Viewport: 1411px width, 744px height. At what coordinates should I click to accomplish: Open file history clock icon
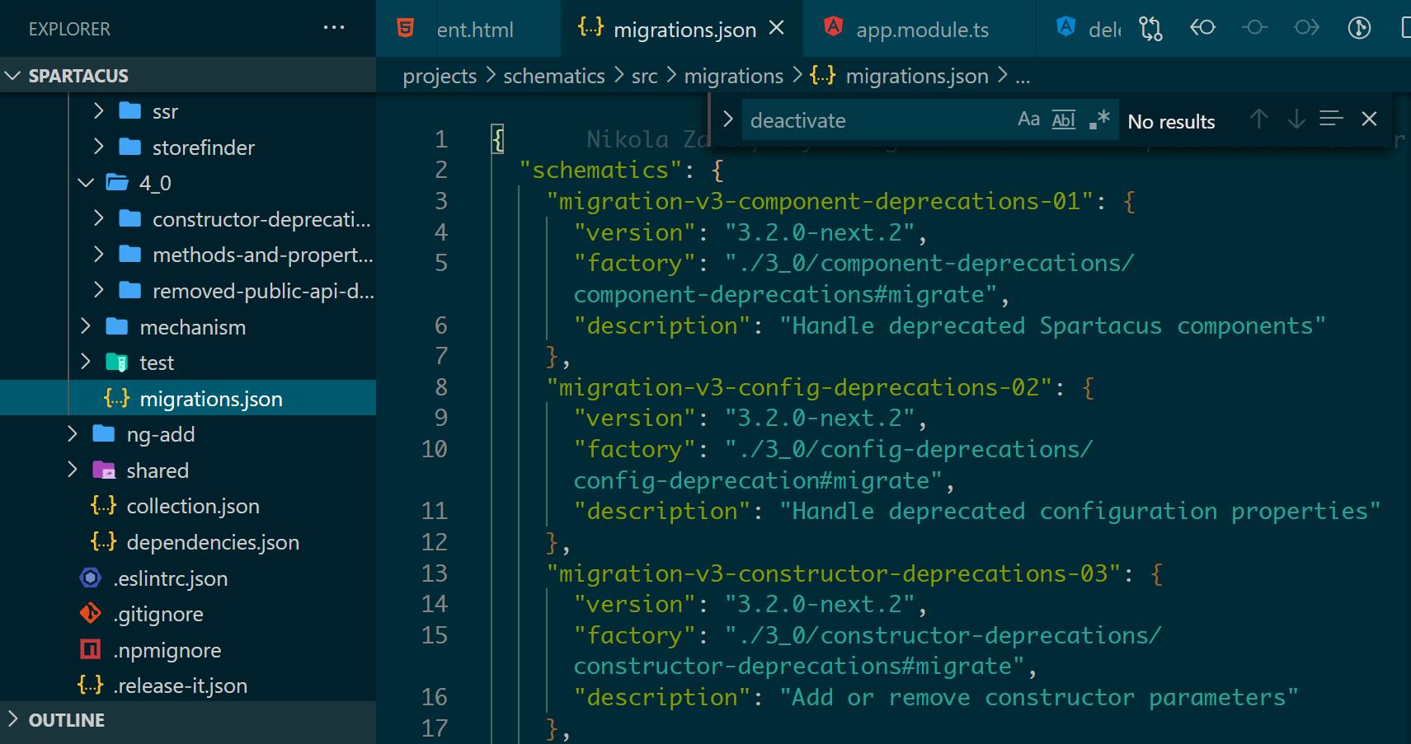click(1359, 29)
